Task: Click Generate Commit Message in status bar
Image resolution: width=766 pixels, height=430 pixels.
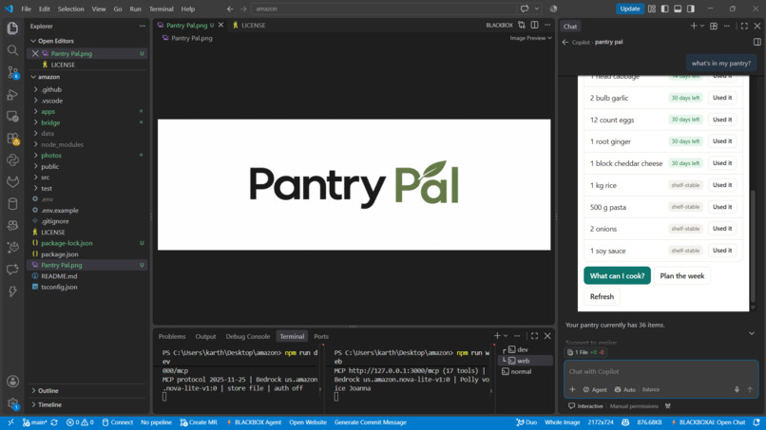Action: click(371, 422)
